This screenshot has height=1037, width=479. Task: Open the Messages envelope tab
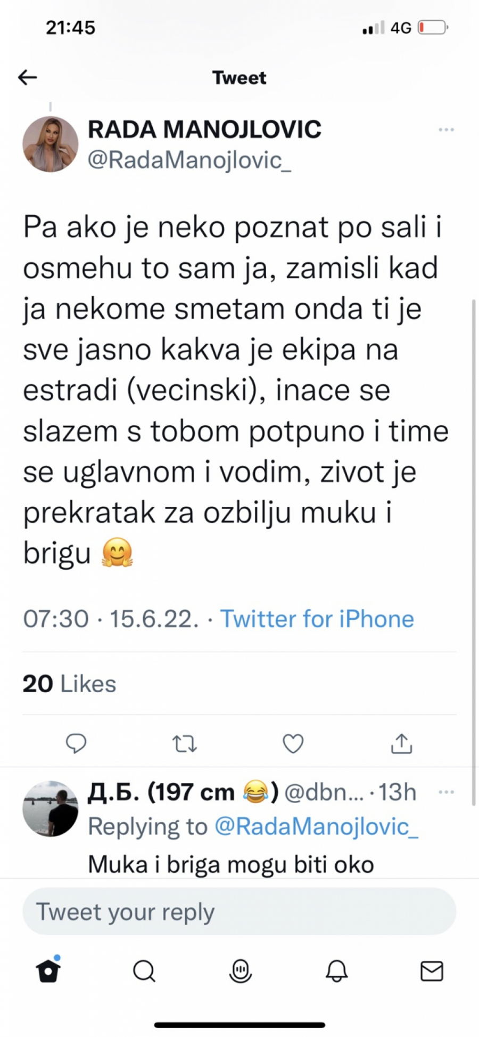pyautogui.click(x=432, y=971)
